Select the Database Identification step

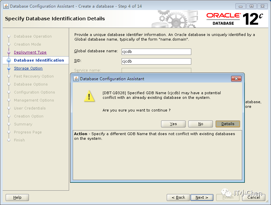(39, 60)
